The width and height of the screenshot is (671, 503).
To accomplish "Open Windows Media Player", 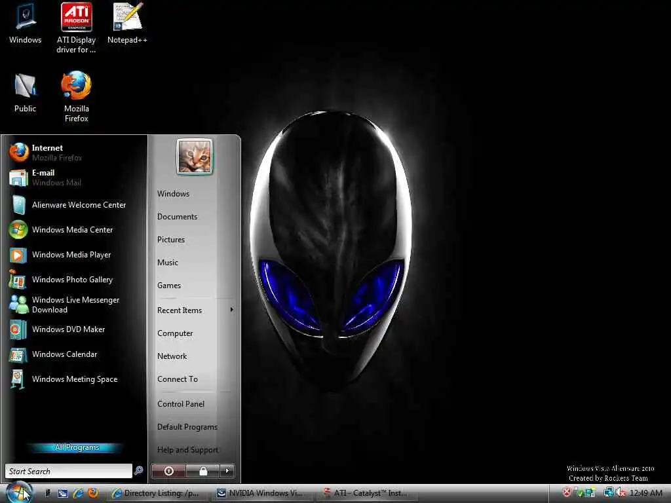I will coord(73,255).
